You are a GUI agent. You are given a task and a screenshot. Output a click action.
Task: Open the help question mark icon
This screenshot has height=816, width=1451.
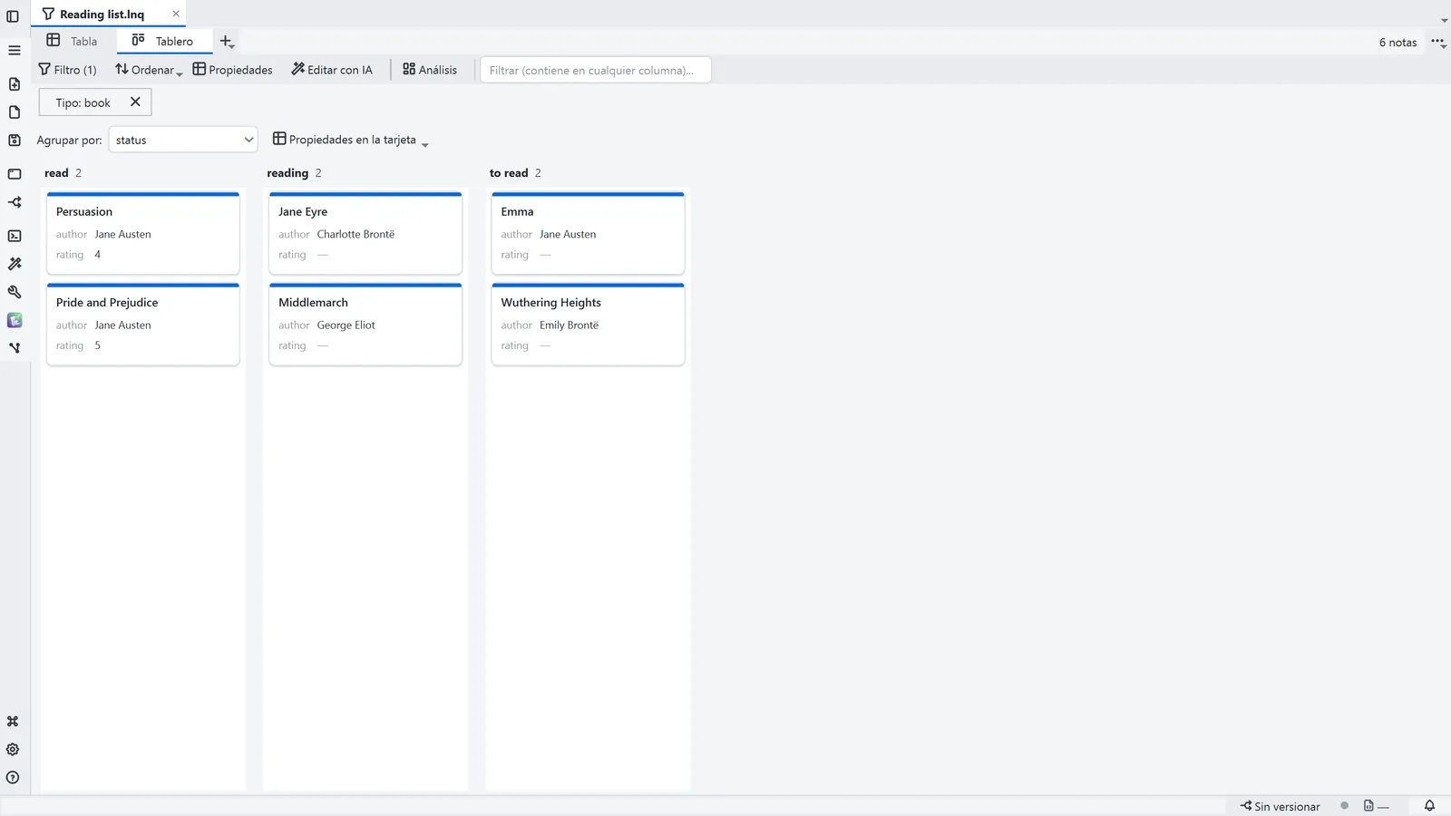[13, 778]
